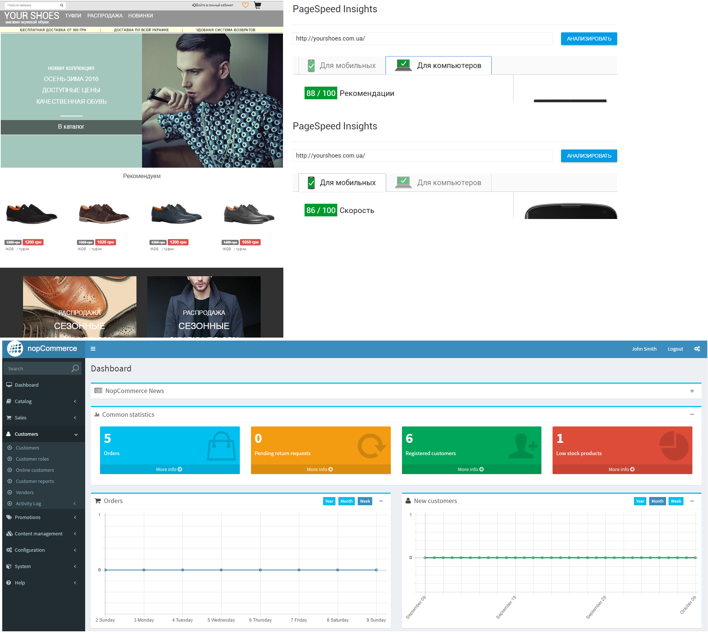Open More info on Orders tile
The width and height of the screenshot is (708, 638).
[170, 469]
